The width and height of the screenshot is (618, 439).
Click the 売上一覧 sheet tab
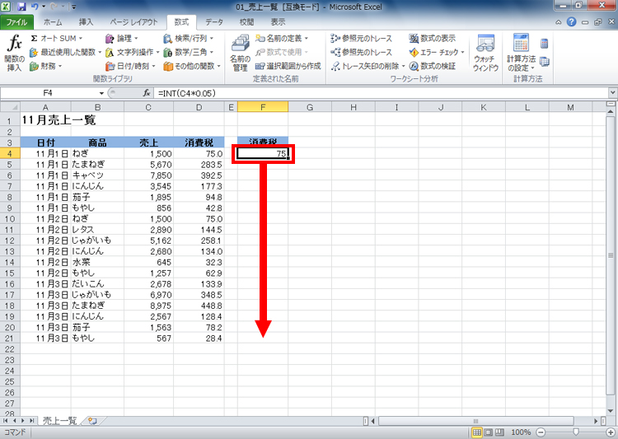point(60,421)
